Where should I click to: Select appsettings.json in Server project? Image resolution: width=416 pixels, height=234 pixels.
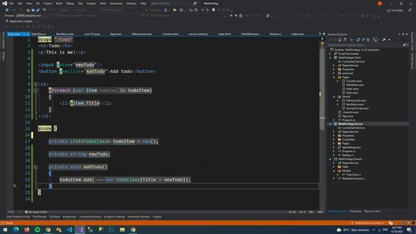click(x=351, y=148)
